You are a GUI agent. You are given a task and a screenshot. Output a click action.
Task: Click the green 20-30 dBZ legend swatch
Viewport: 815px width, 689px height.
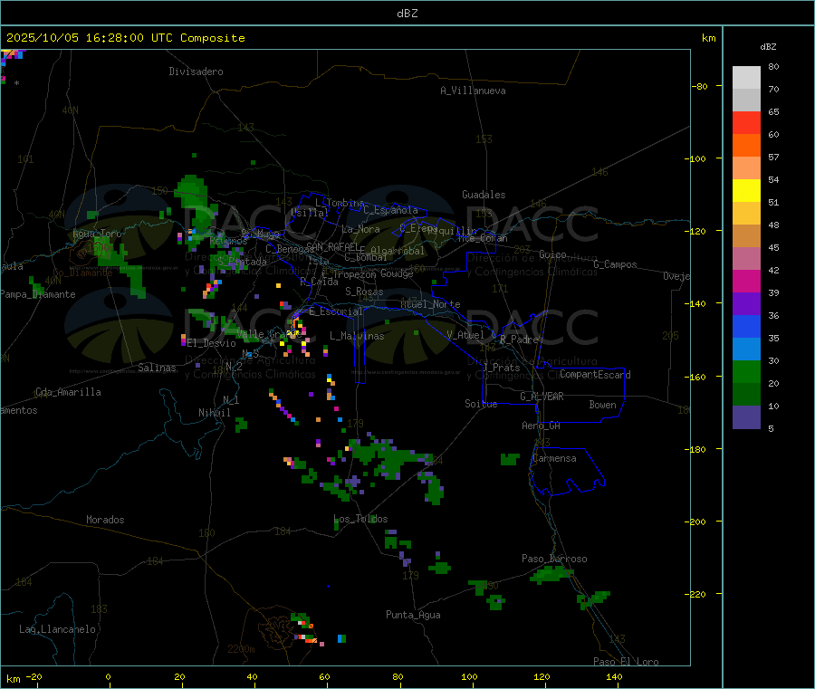tap(746, 371)
